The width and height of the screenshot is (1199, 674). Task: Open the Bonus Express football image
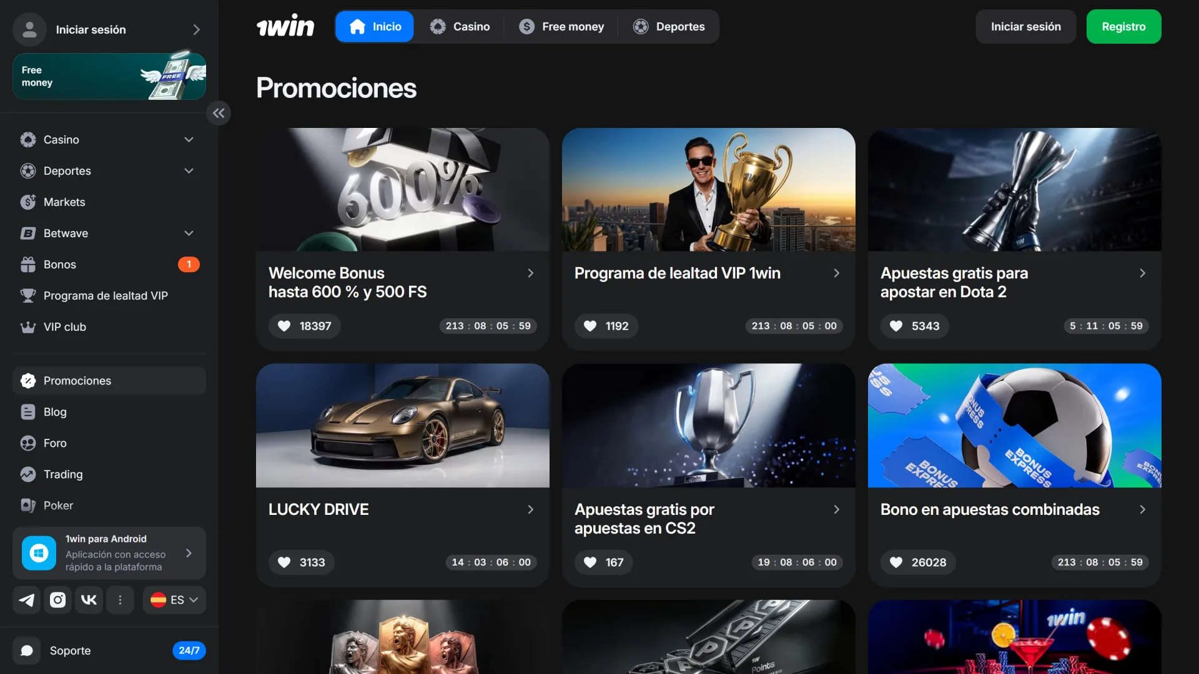point(1015,426)
